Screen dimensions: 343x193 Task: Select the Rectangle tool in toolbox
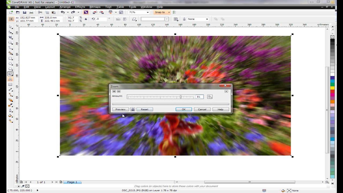tap(10, 58)
